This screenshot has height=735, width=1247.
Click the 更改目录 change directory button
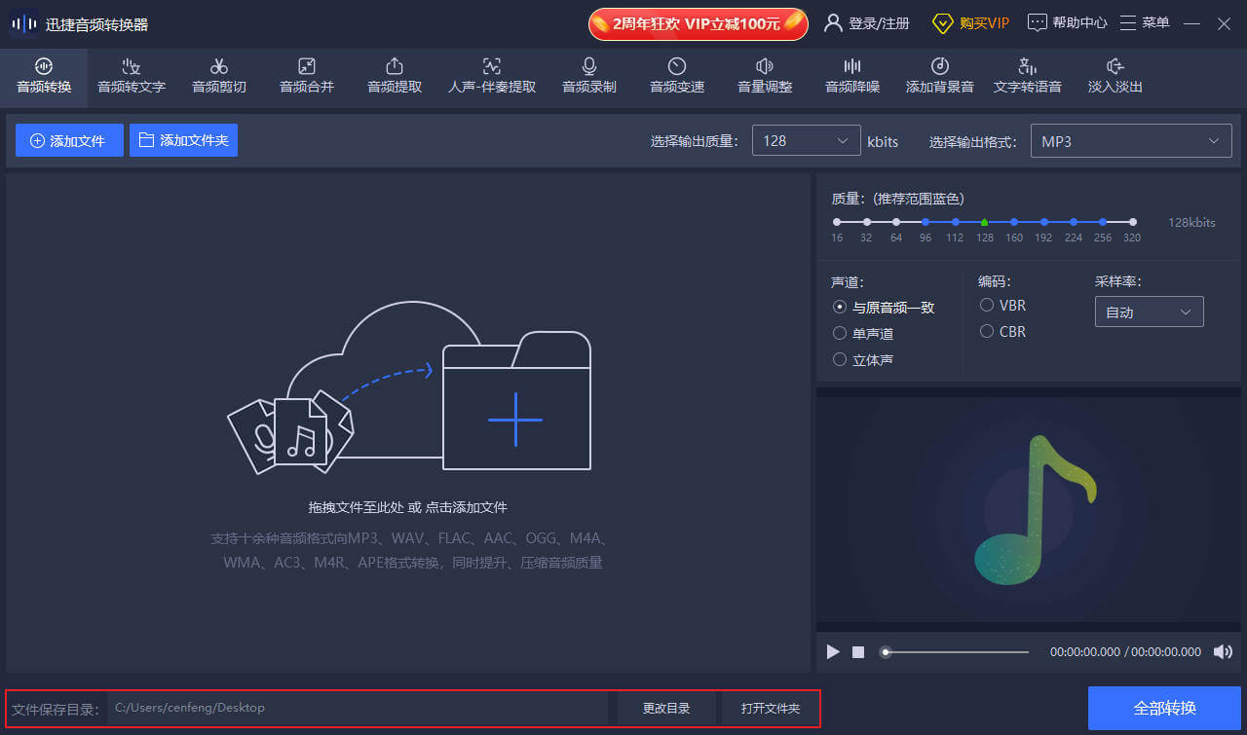pos(666,708)
